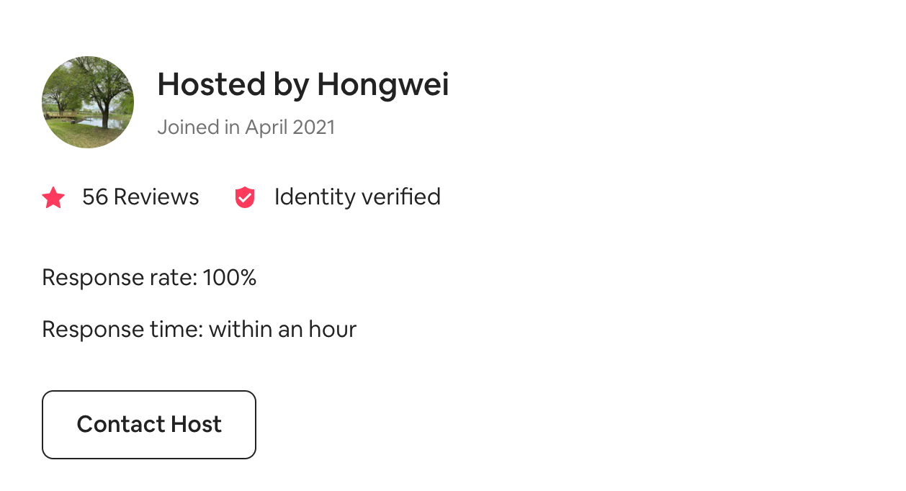Click the Contact Host button
906x491 pixels.
coord(149,425)
